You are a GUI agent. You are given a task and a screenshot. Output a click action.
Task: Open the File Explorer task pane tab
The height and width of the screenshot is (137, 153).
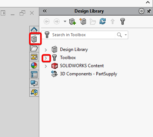pos(34,48)
